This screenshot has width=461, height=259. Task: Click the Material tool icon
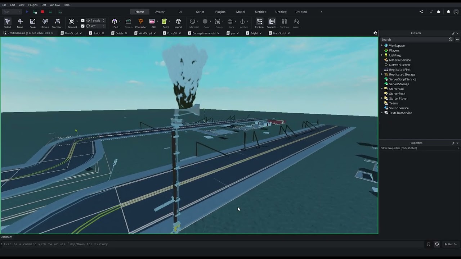coord(193,22)
